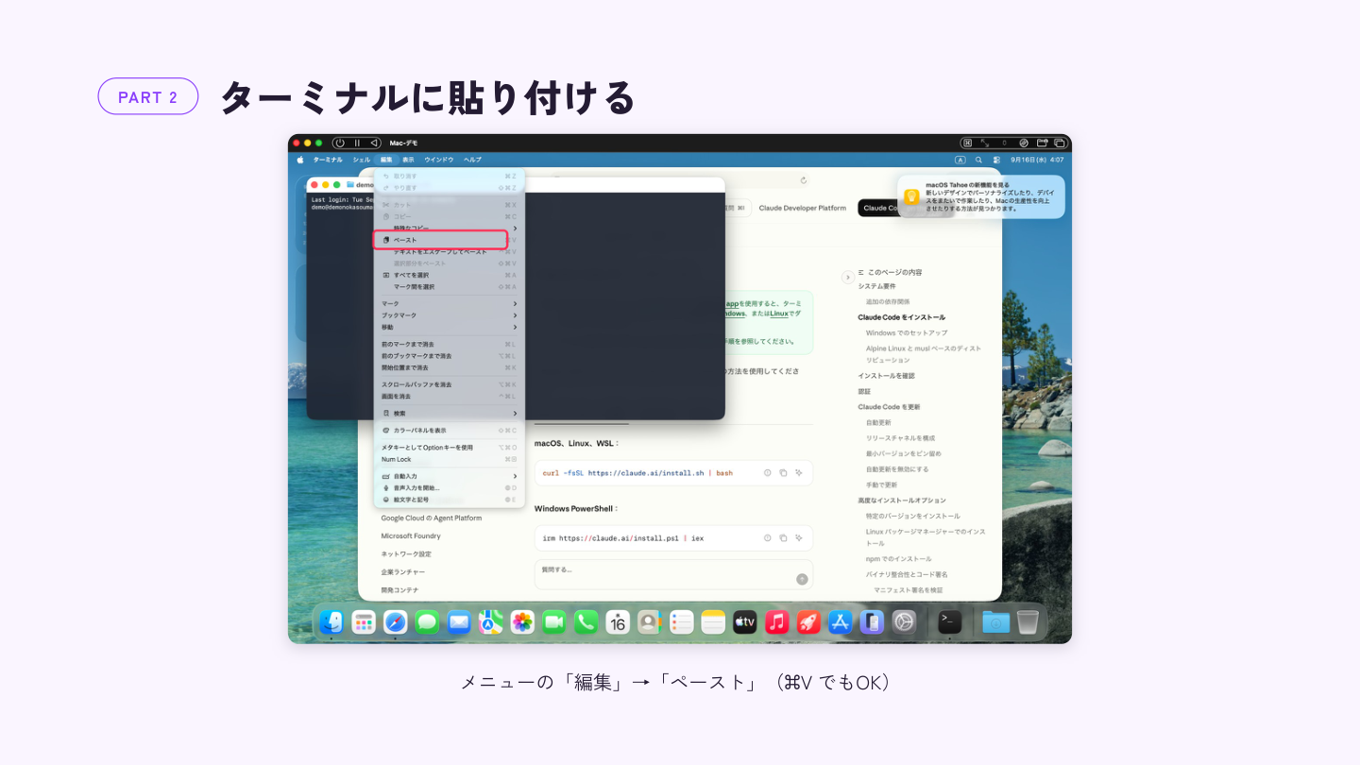Toggle Num Lock in the 編集 menu
Viewport: 1360px width, 765px height.
click(x=450, y=459)
